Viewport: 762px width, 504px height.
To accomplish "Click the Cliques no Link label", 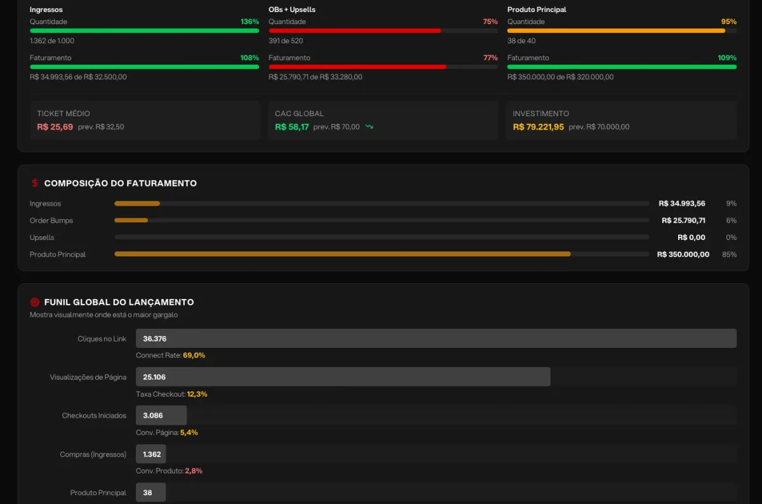I will tap(102, 339).
